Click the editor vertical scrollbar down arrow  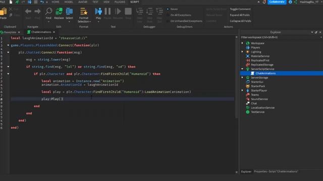click(x=237, y=172)
